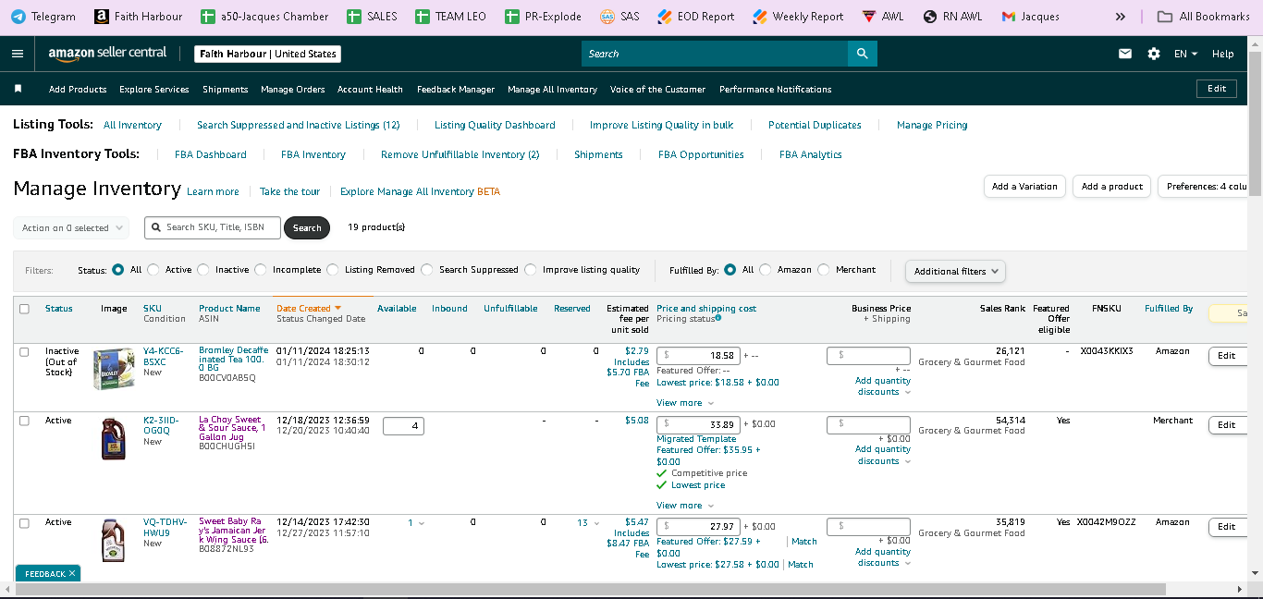Click the Search button beside SKU field

[307, 227]
